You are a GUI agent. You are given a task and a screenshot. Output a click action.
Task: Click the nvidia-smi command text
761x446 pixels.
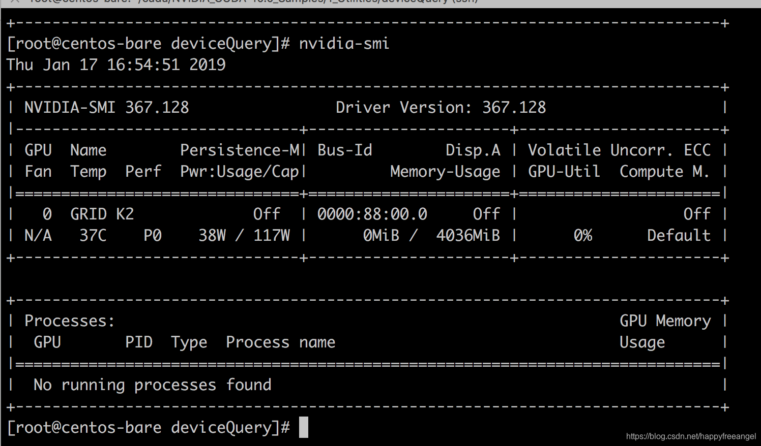pyautogui.click(x=344, y=44)
